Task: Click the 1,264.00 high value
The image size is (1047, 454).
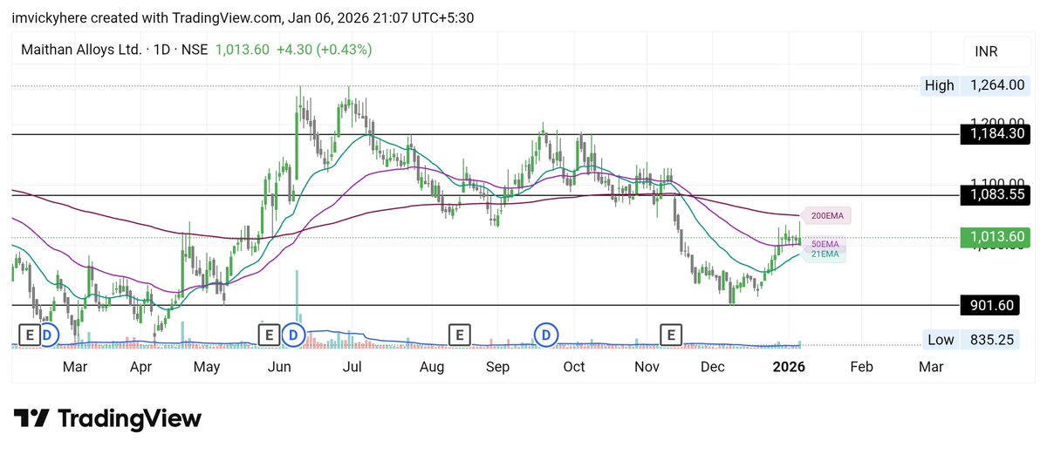Action: (x=996, y=85)
